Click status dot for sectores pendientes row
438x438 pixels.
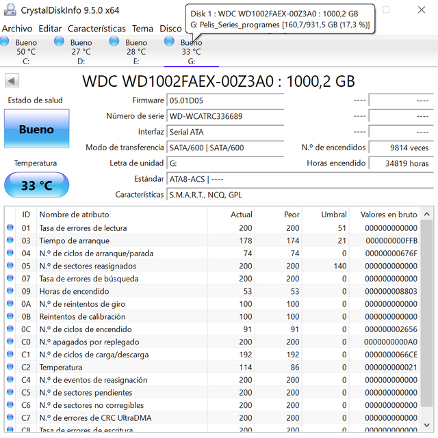tap(10, 392)
